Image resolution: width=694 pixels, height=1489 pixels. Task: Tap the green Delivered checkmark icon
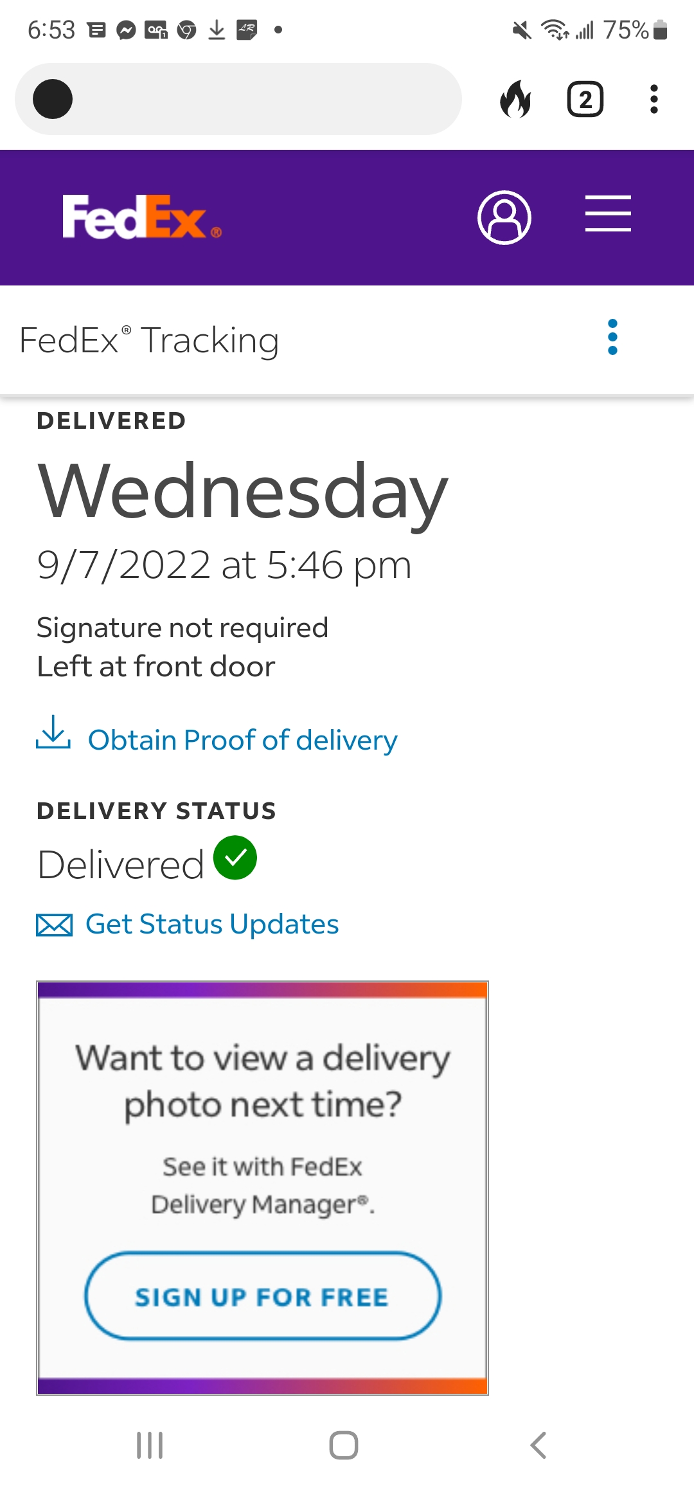(x=235, y=858)
